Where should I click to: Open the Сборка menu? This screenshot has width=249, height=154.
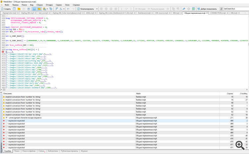(40, 5)
